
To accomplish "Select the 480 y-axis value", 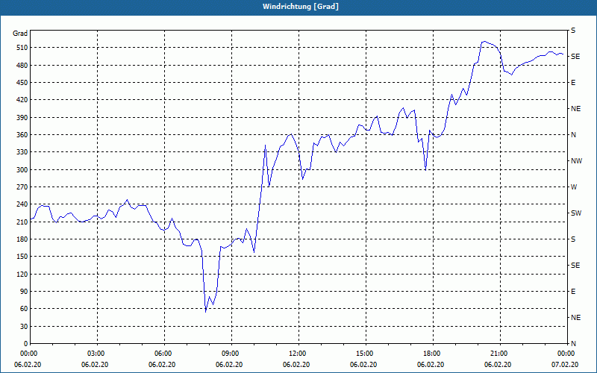I will coord(22,66).
